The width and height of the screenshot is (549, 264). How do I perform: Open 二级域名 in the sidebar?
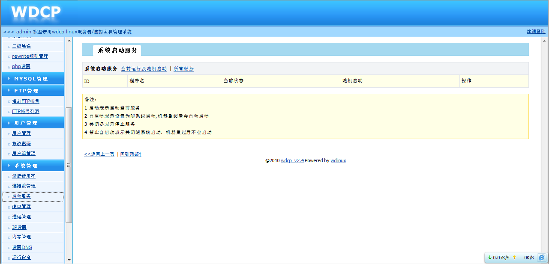tap(21, 46)
